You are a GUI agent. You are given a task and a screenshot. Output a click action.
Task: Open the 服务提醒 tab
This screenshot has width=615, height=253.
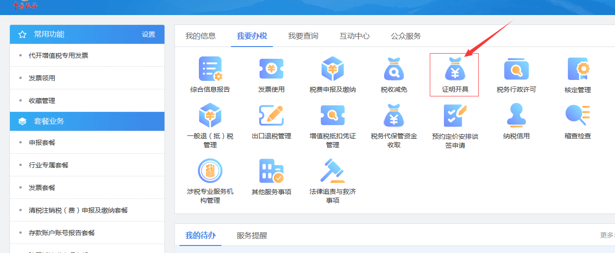pos(252,235)
